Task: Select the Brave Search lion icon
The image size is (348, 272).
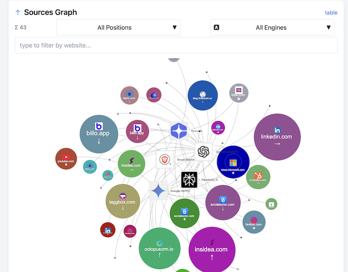Action: click(x=165, y=160)
